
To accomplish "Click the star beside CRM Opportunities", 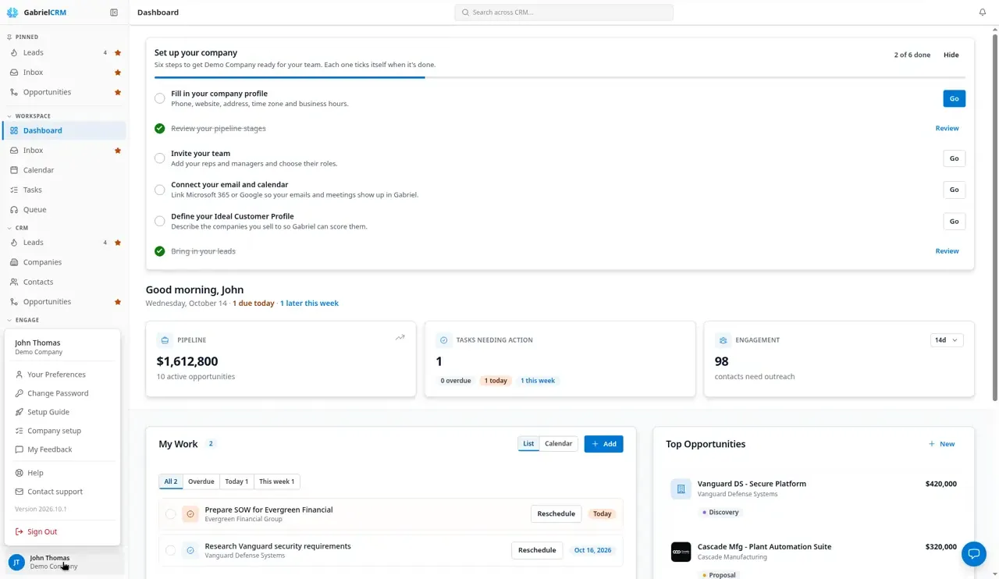I will tap(118, 302).
